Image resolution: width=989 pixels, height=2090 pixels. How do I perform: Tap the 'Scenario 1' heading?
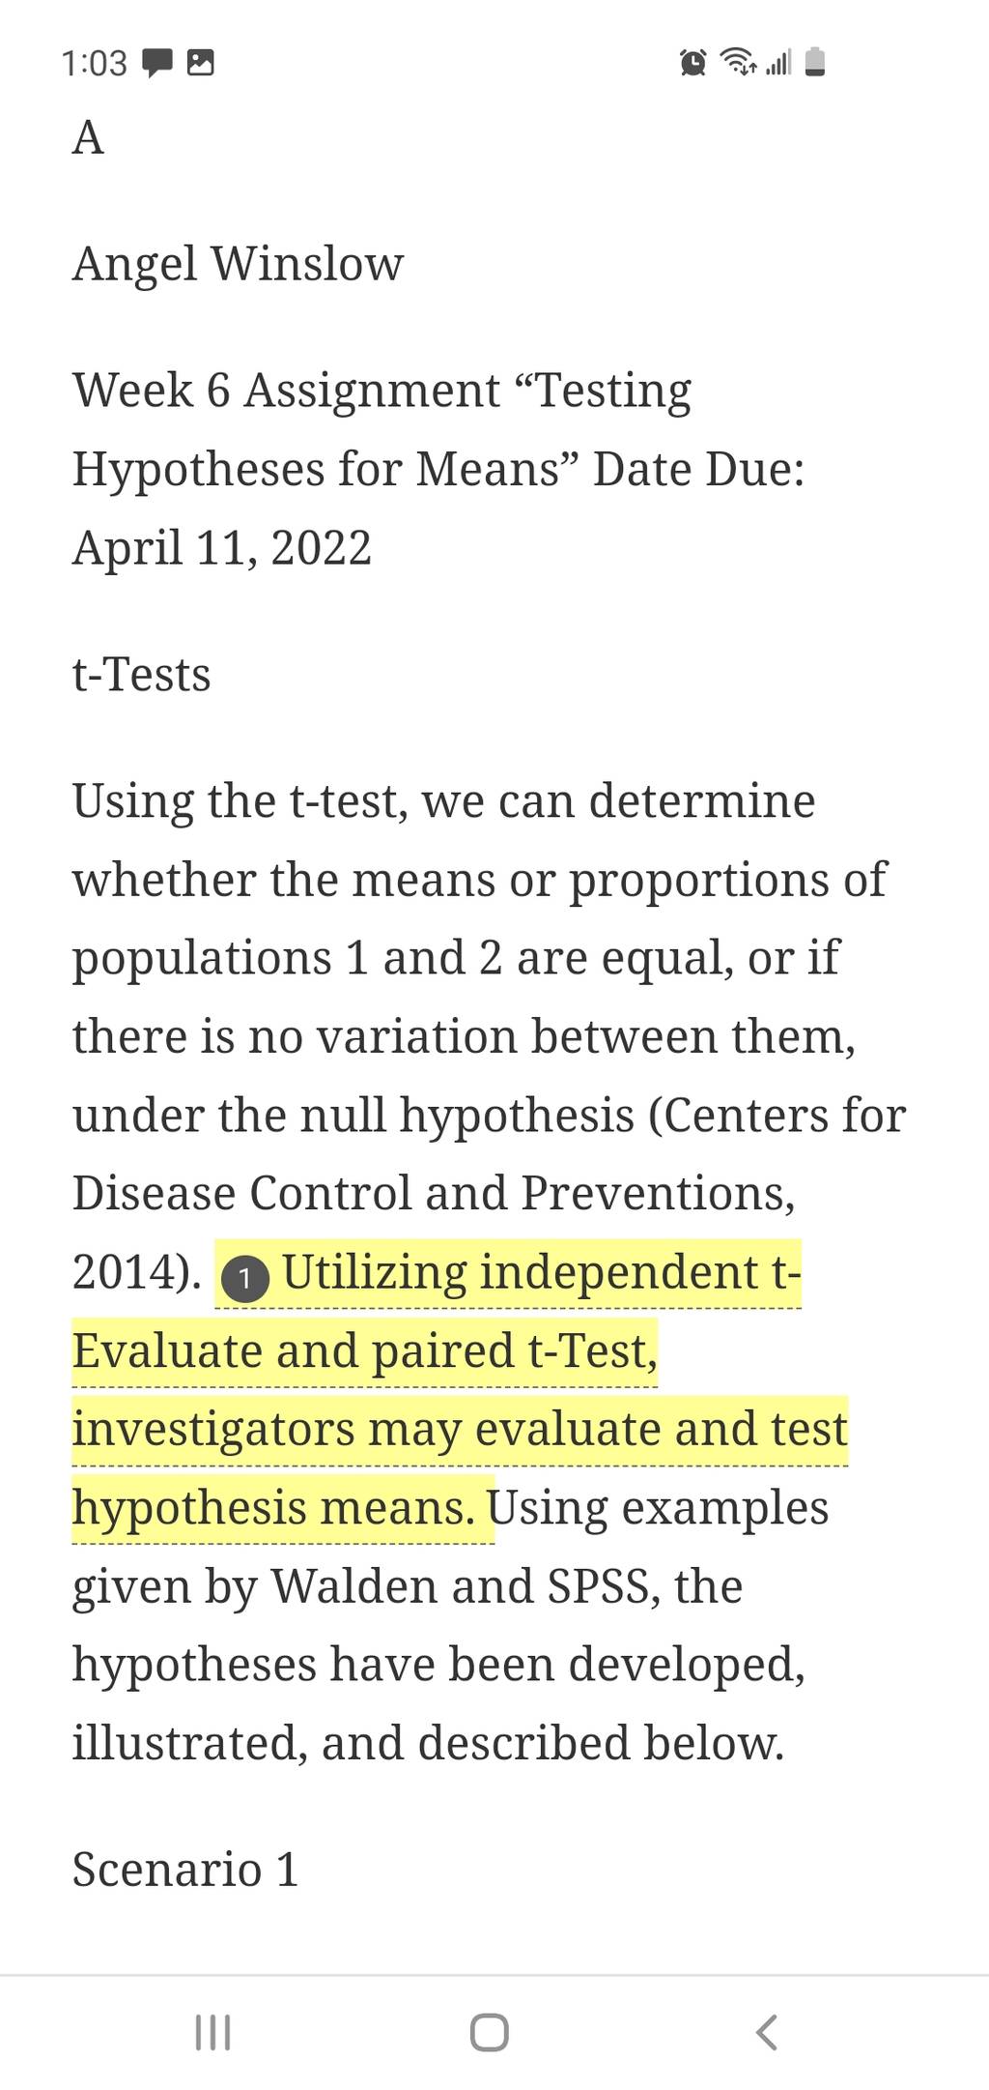[185, 1869]
